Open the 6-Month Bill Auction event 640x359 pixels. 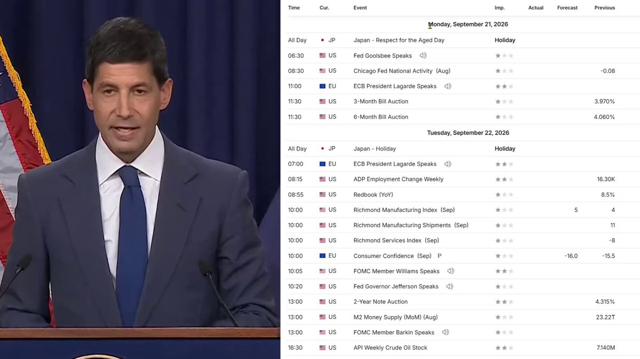coord(381,117)
